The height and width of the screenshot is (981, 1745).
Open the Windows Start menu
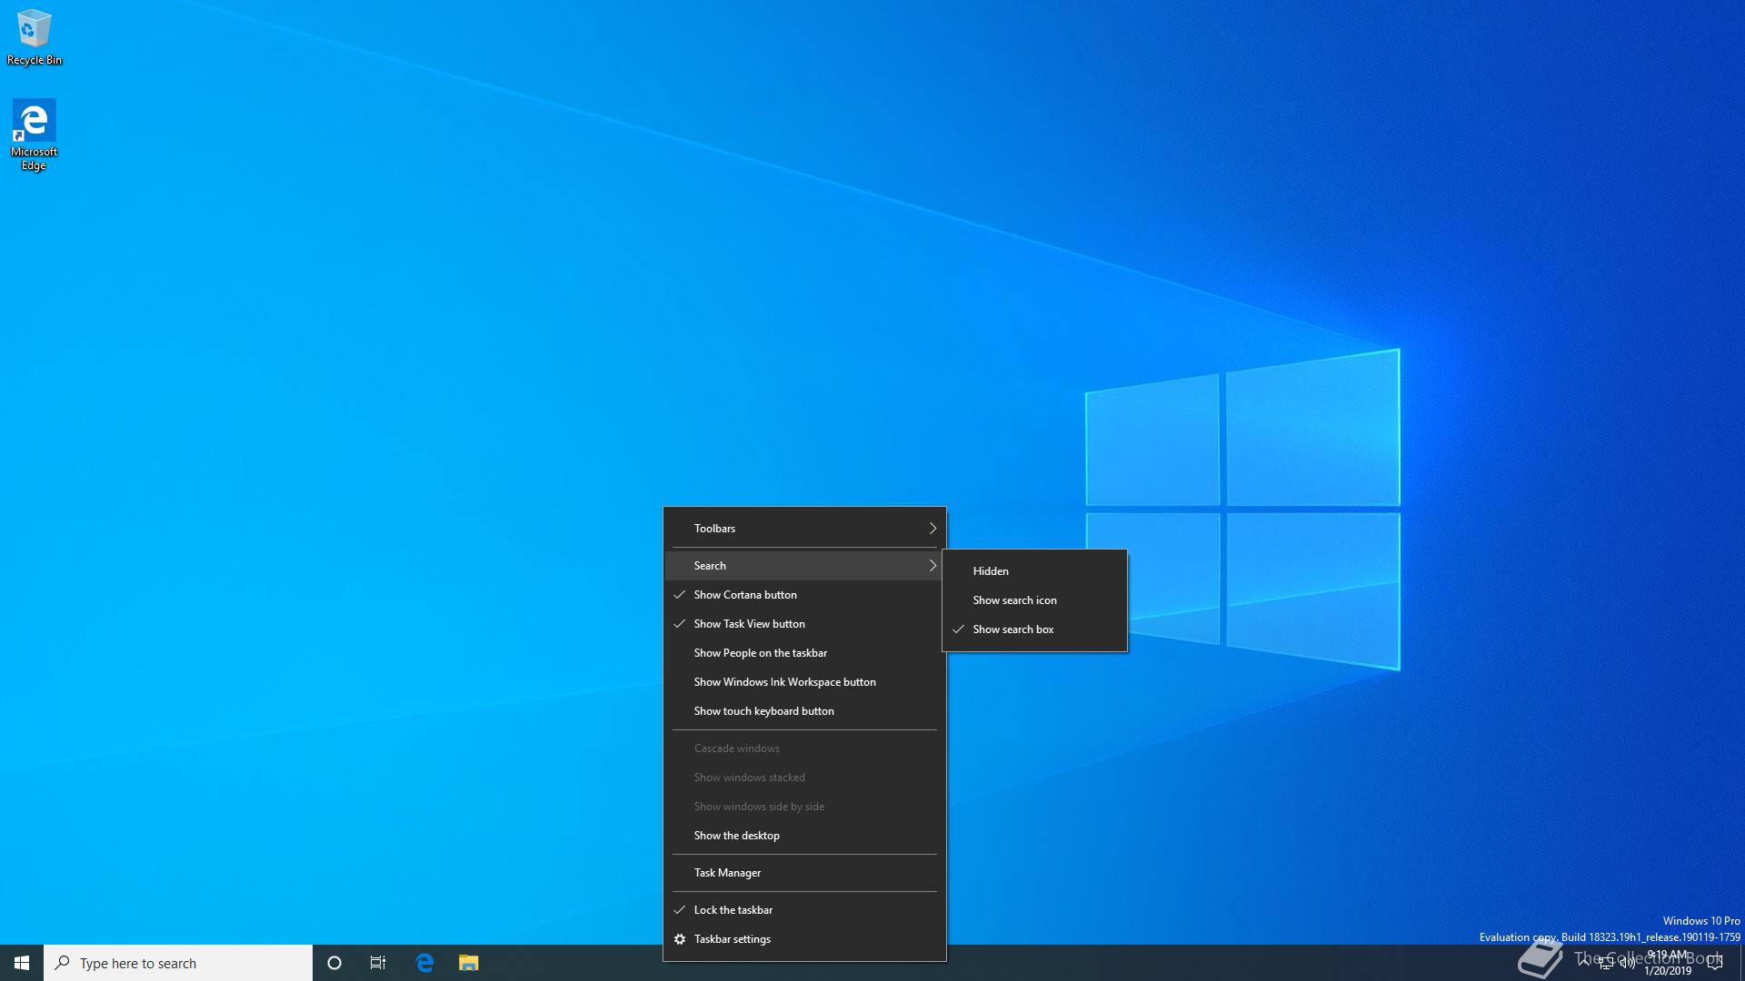tap(22, 963)
